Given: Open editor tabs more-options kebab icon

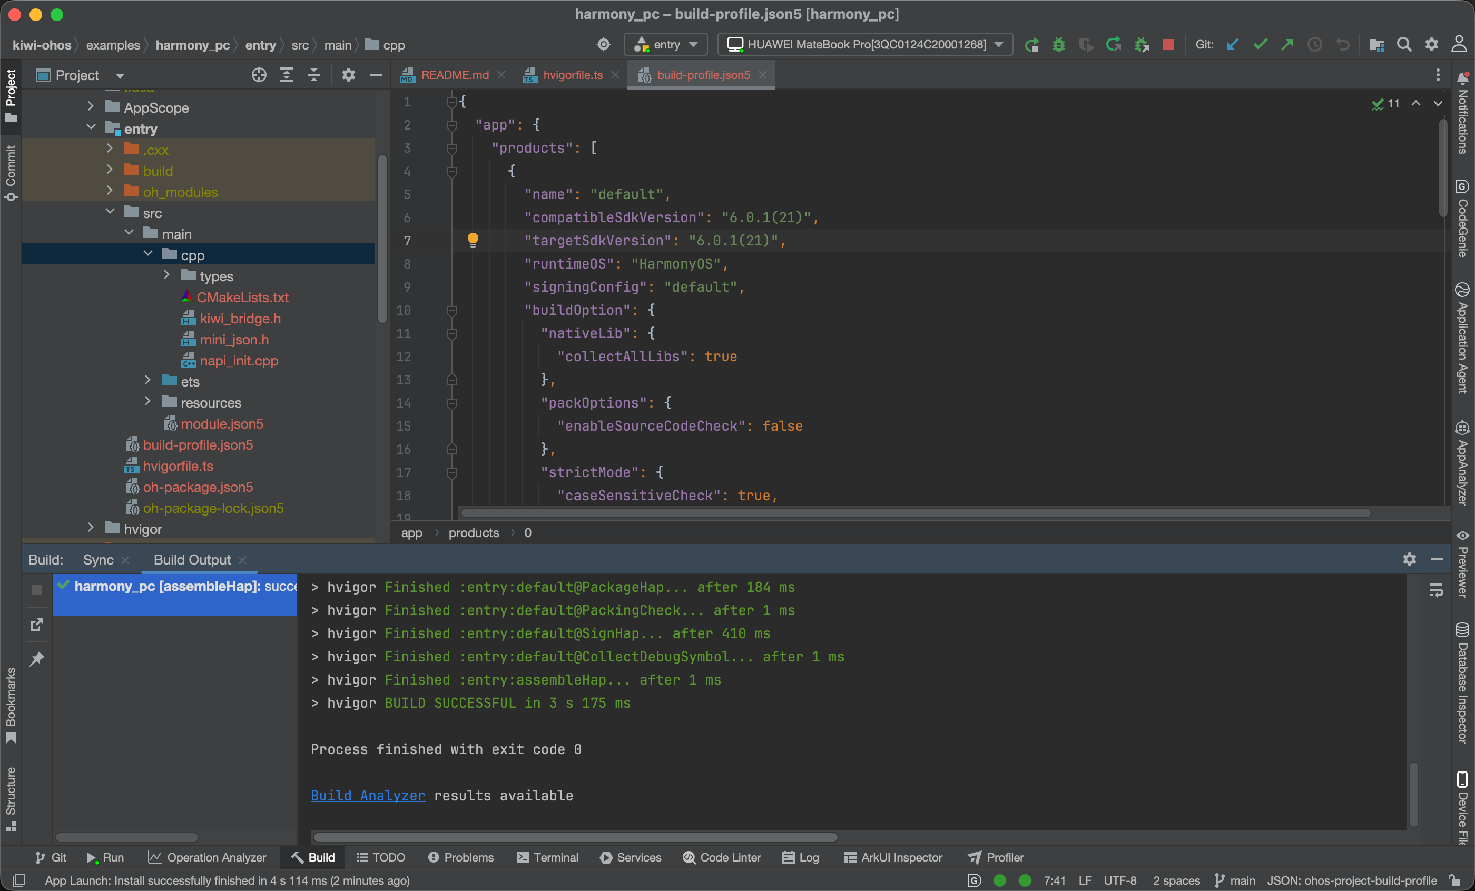Looking at the screenshot, I should (1438, 75).
